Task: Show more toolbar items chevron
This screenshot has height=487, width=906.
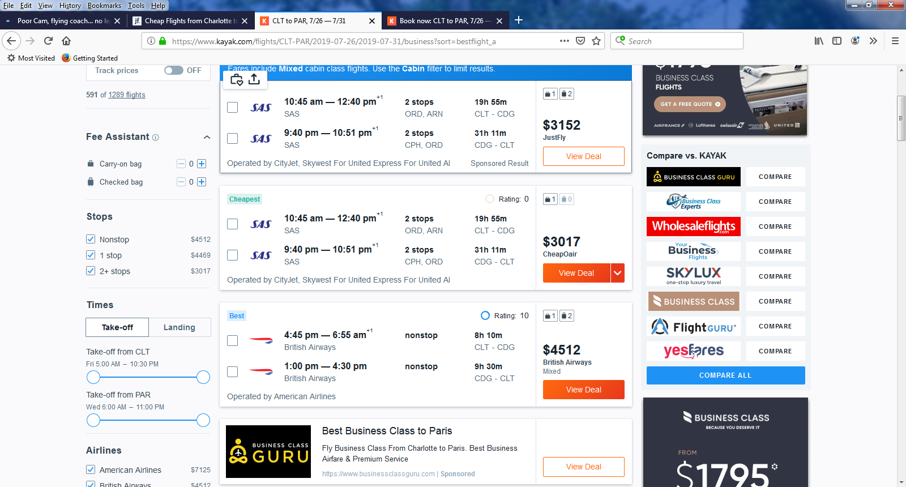Action: click(x=873, y=41)
